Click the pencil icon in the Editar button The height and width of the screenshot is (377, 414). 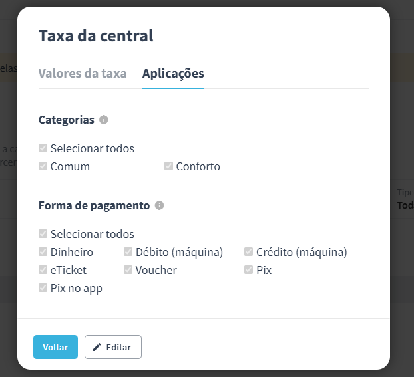click(97, 347)
